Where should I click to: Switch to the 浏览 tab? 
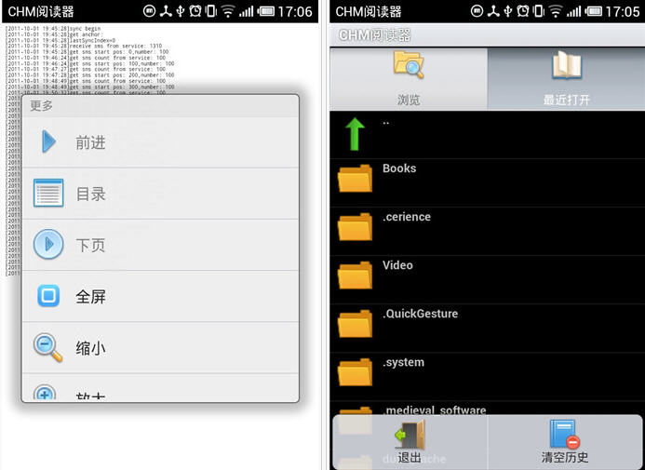click(x=409, y=79)
